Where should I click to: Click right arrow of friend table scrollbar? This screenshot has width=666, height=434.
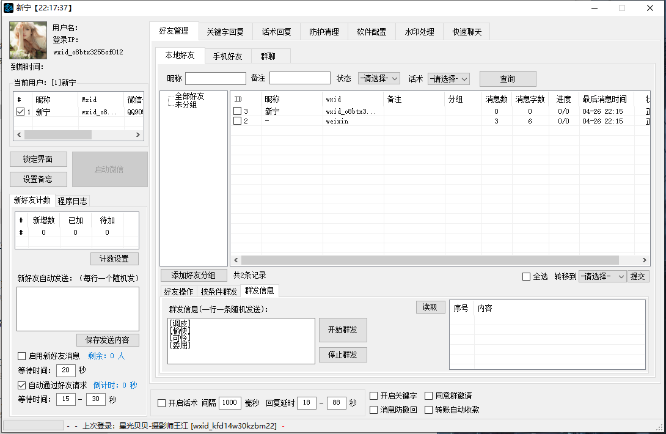pyautogui.click(x=645, y=260)
